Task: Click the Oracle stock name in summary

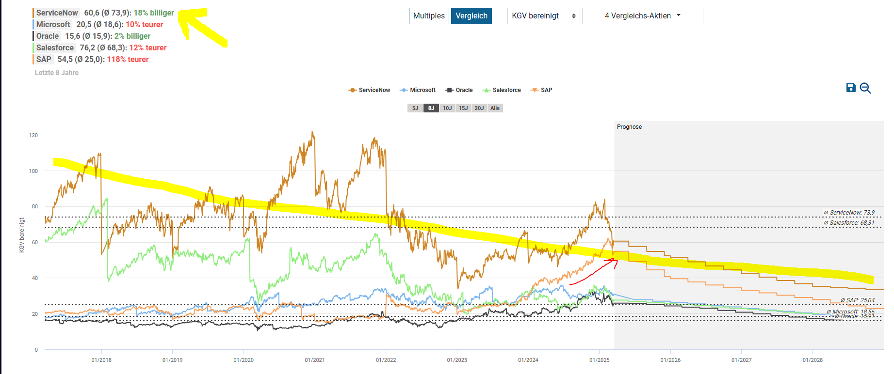Action: click(x=47, y=36)
